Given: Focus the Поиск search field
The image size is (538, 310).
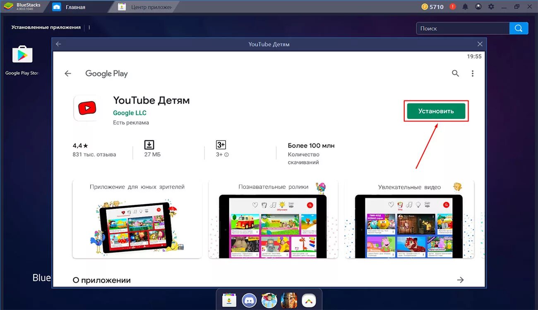Looking at the screenshot, I should pyautogui.click(x=463, y=28).
